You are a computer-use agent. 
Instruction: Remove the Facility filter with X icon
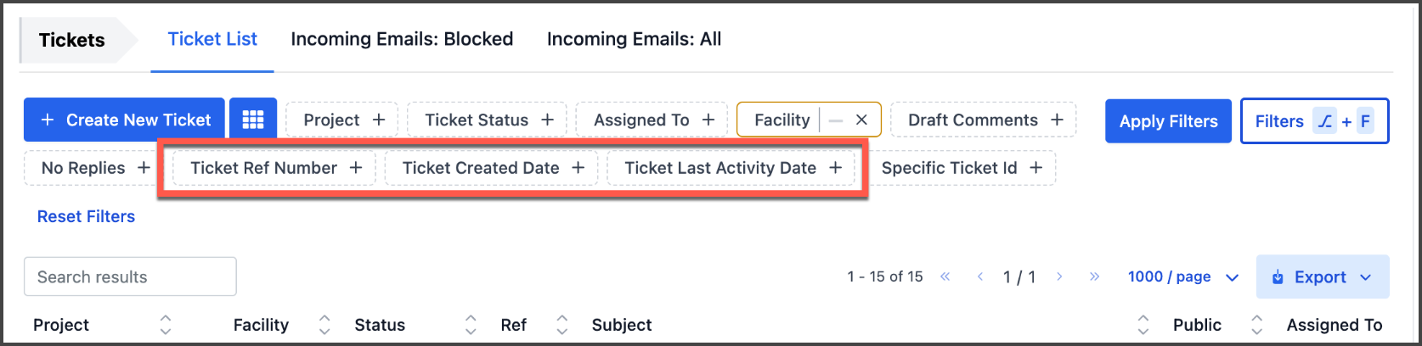click(861, 120)
